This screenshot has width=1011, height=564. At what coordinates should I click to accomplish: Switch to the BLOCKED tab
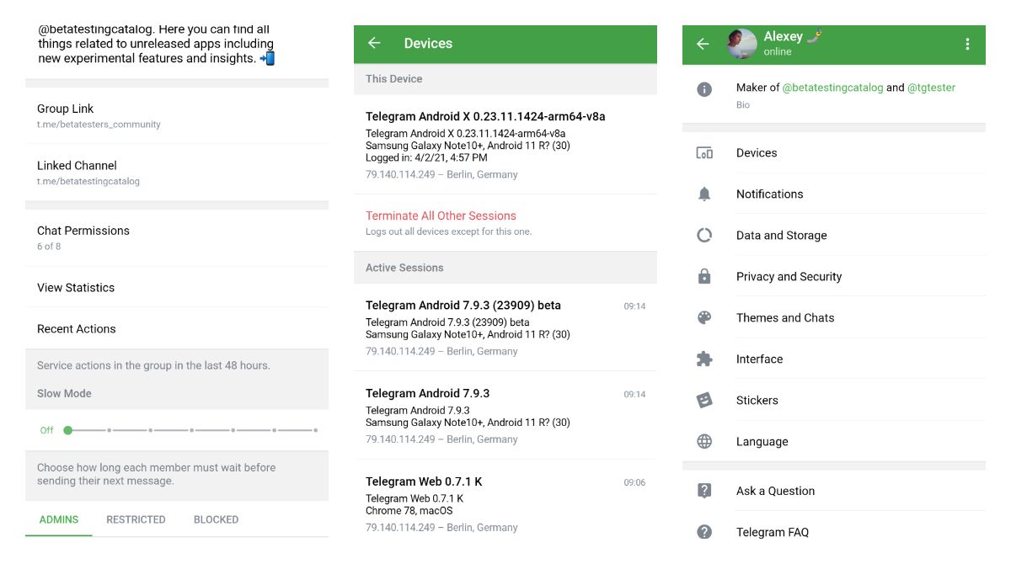click(x=216, y=519)
